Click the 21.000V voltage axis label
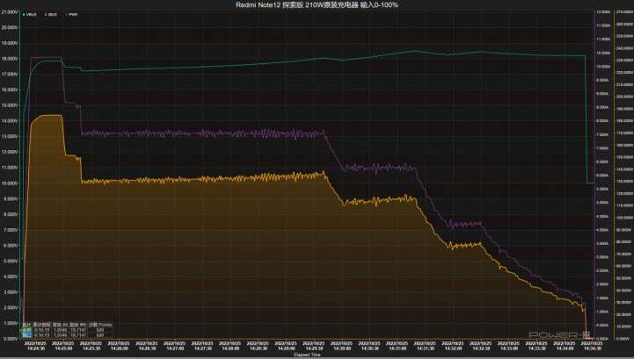 [x=11, y=12]
